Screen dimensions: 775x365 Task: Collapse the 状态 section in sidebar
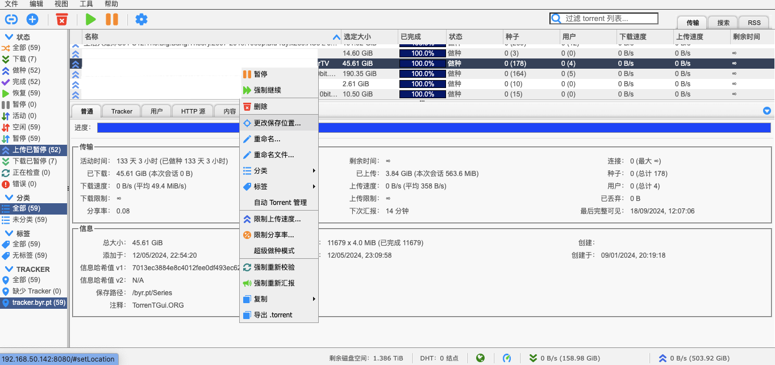[x=9, y=37]
